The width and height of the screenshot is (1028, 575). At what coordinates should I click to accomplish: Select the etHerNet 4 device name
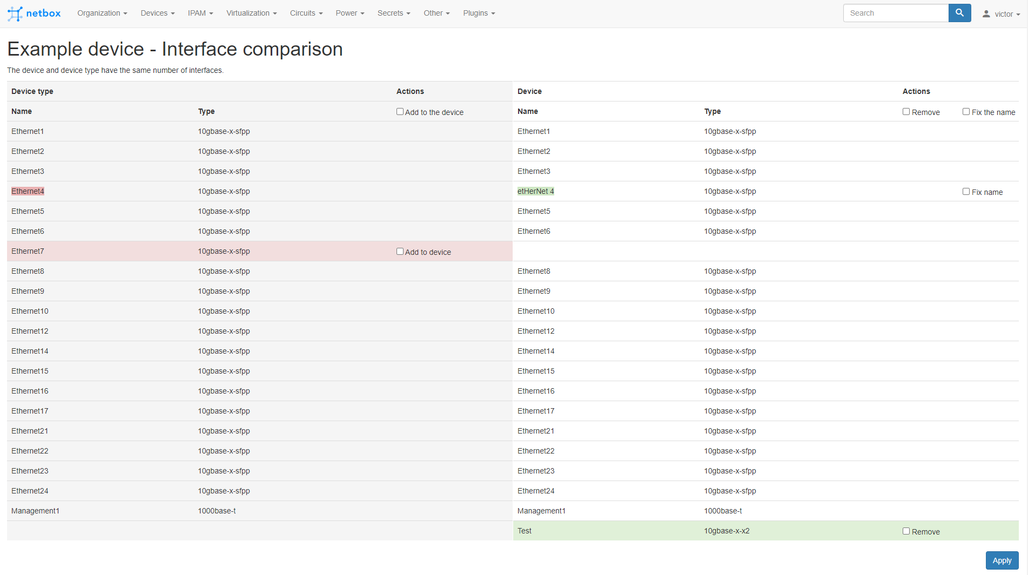click(535, 191)
